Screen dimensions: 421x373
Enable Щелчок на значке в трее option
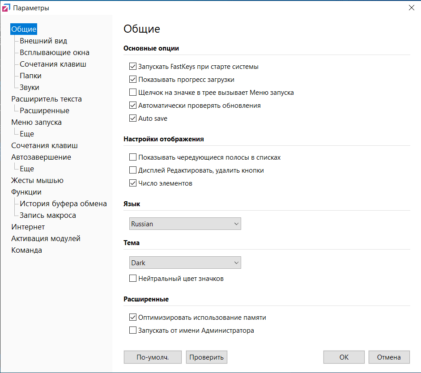pyautogui.click(x=133, y=93)
